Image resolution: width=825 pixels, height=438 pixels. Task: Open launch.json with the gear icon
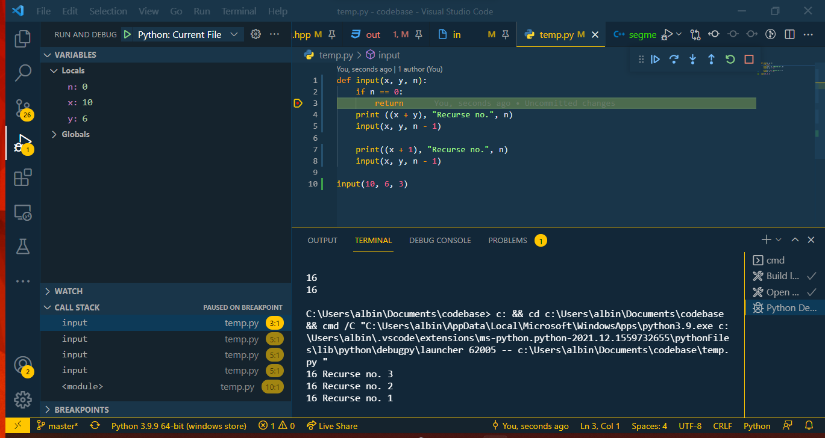pos(256,34)
